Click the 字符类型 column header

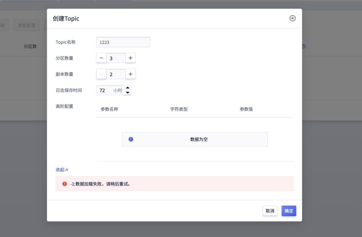point(179,109)
